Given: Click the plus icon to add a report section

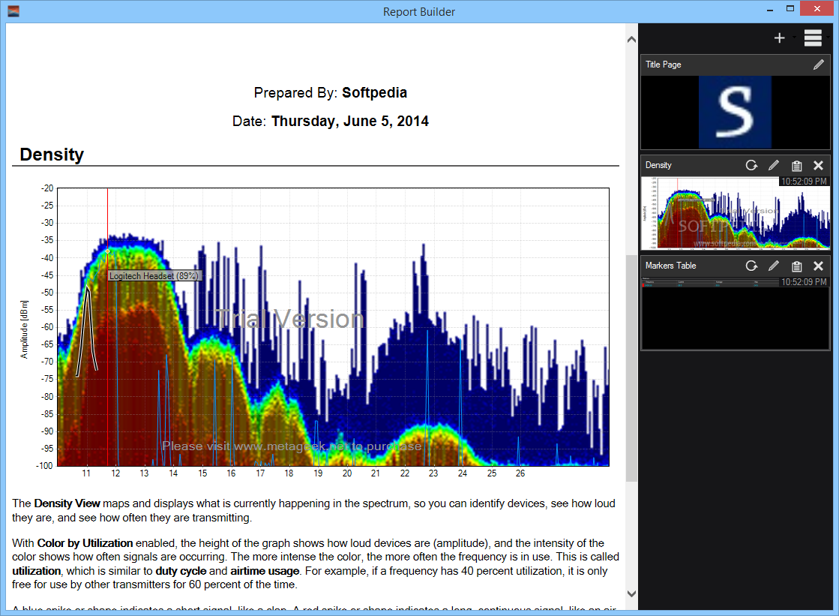Looking at the screenshot, I should pos(779,38).
